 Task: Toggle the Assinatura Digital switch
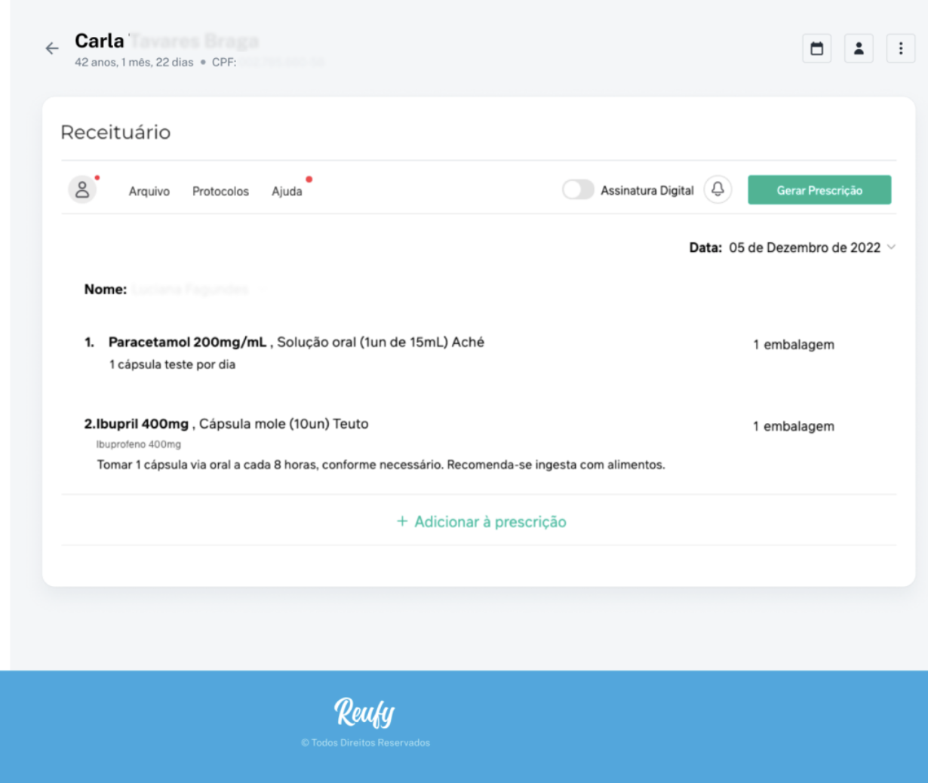pyautogui.click(x=578, y=189)
